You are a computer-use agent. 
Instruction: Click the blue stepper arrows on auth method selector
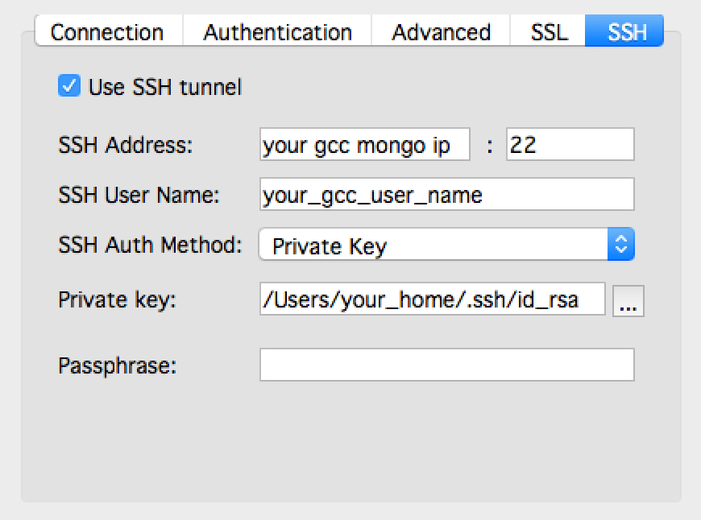[x=620, y=244]
